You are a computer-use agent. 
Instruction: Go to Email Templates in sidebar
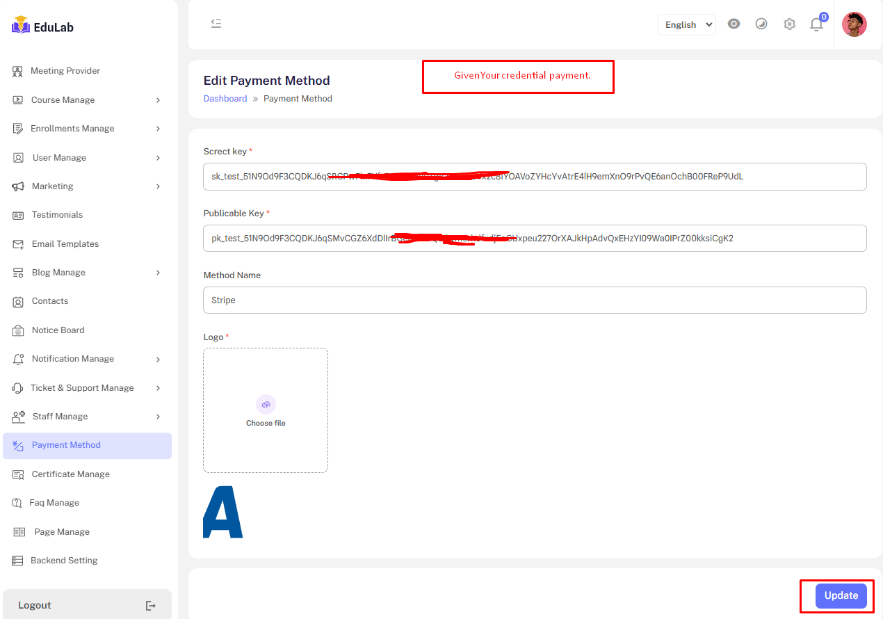[65, 244]
